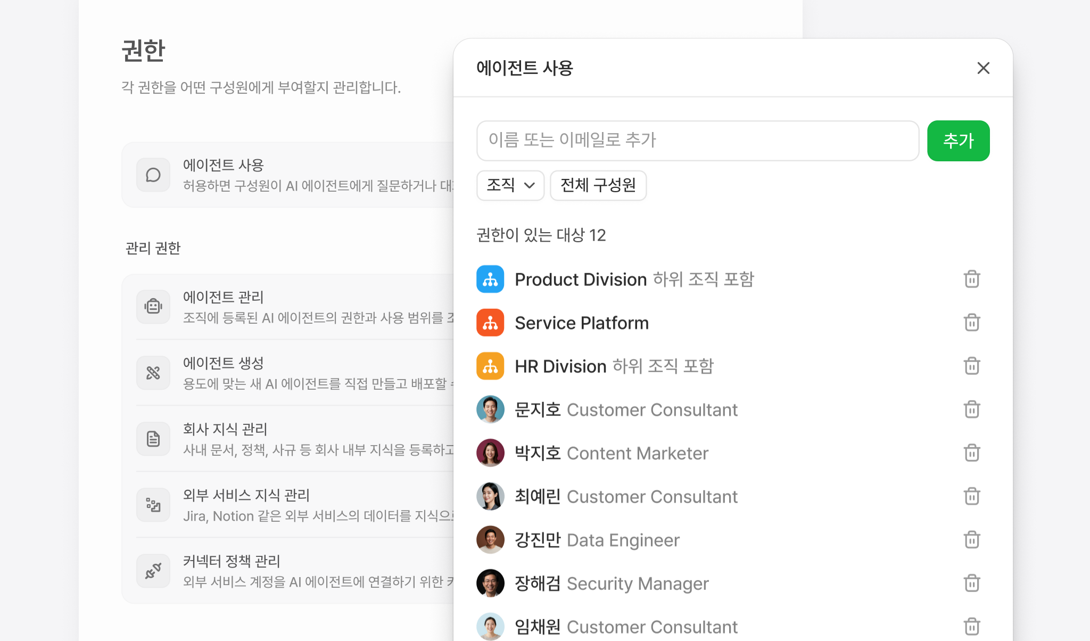1090x641 pixels.
Task: Click the blue Product Division org icon
Action: [x=490, y=279]
